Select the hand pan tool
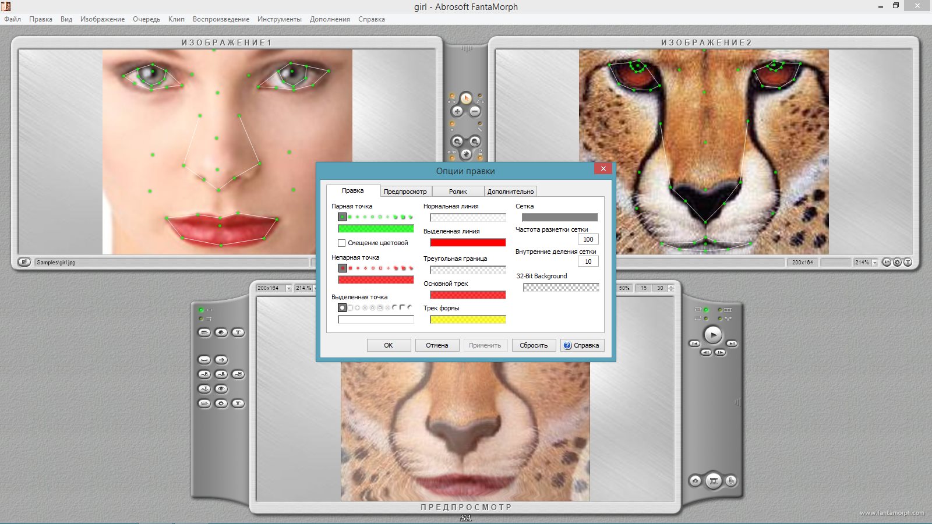Image resolution: width=932 pixels, height=524 pixels. click(x=466, y=154)
